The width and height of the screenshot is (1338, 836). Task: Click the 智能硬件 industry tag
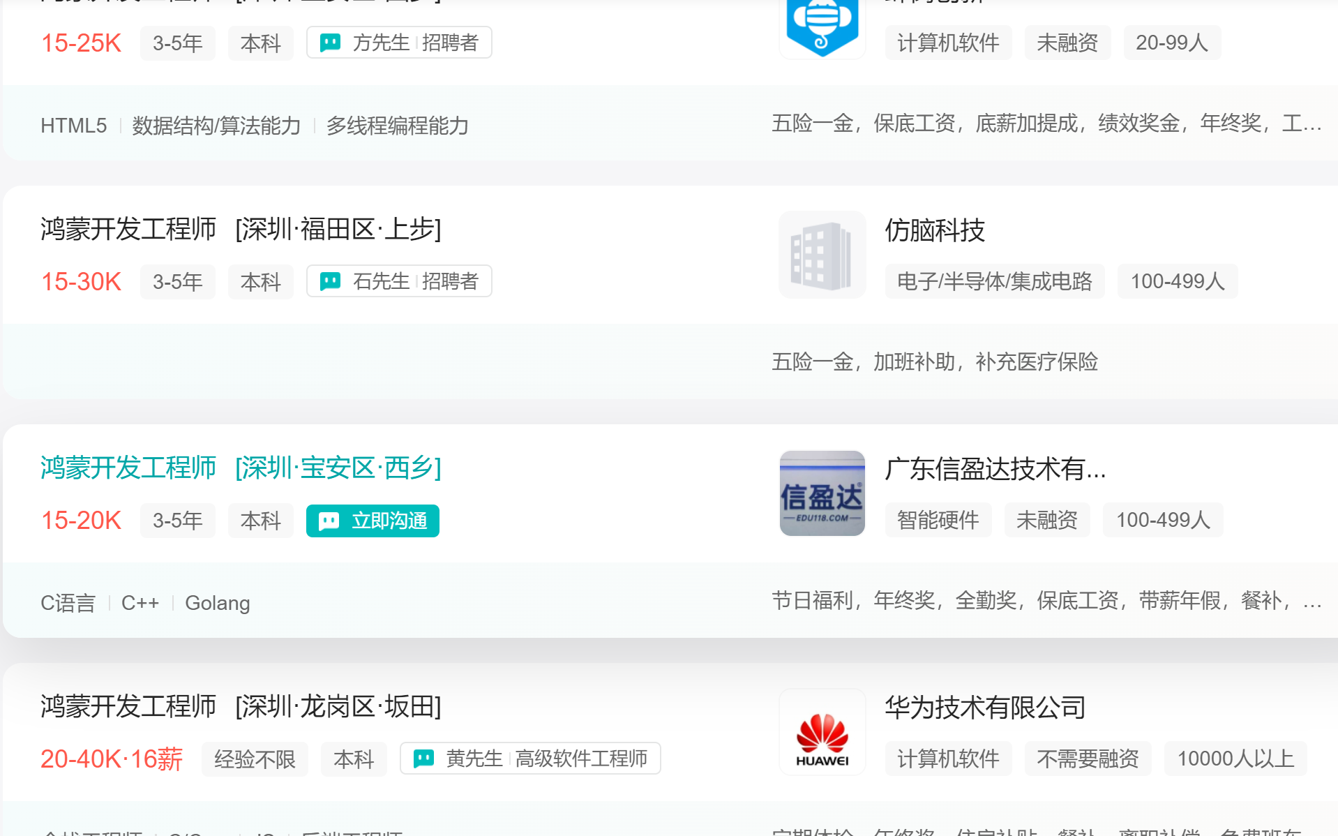pyautogui.click(x=938, y=520)
